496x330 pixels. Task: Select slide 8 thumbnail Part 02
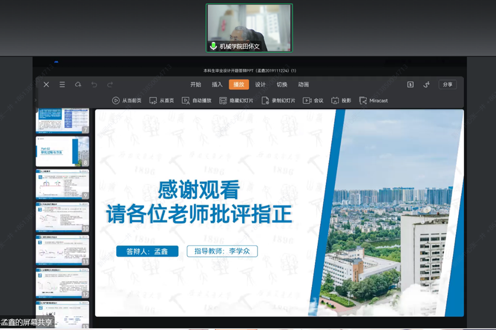62,151
